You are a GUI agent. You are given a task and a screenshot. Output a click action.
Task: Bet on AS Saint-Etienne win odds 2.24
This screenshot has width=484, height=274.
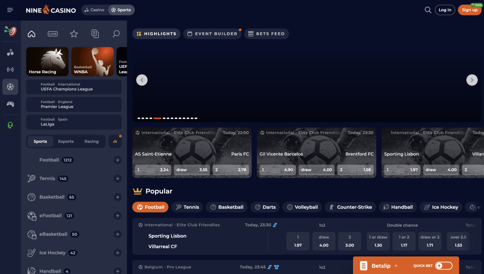(153, 170)
